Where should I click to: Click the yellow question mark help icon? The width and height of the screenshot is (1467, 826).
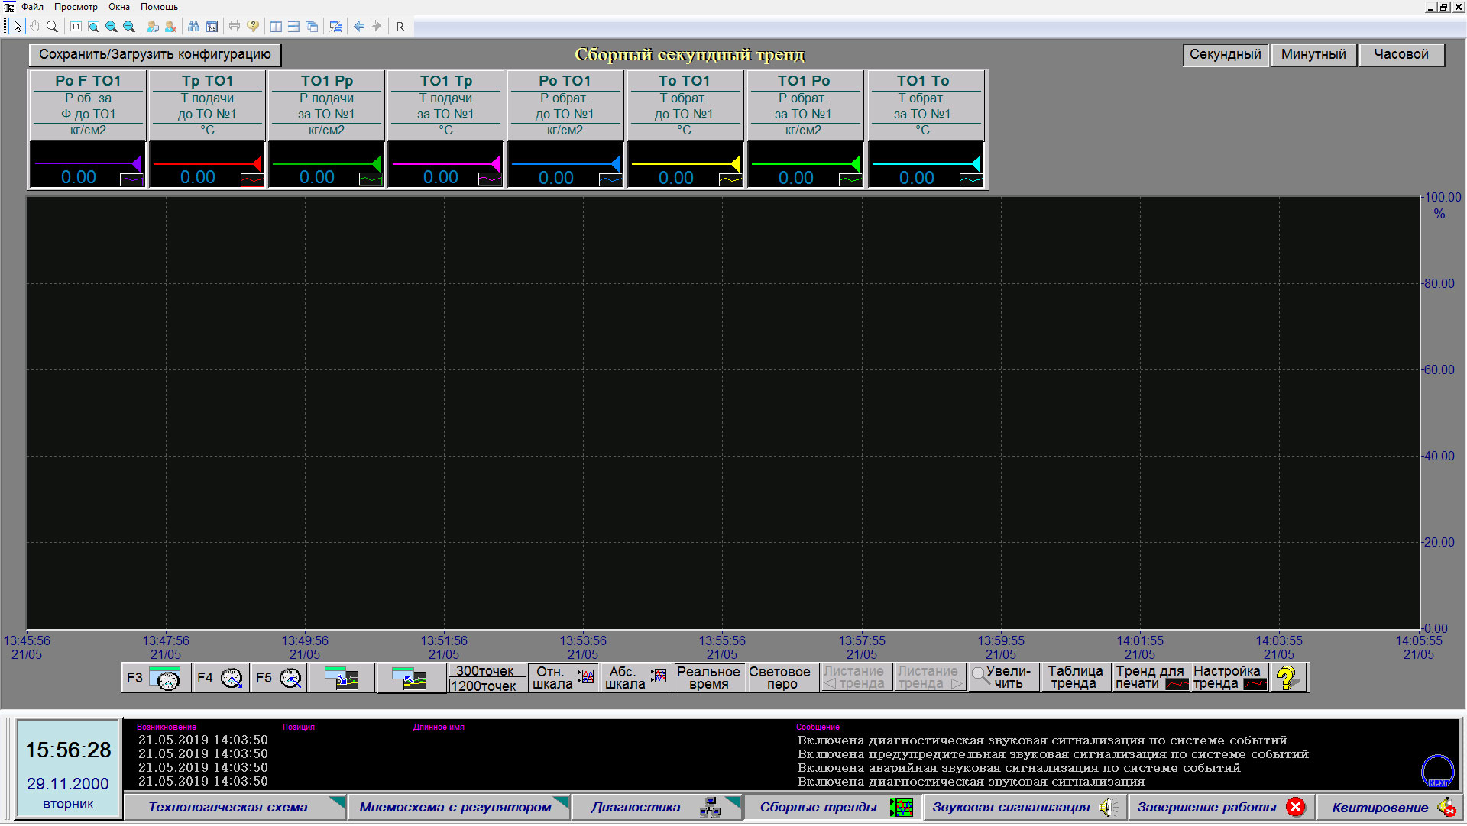[x=1287, y=678]
